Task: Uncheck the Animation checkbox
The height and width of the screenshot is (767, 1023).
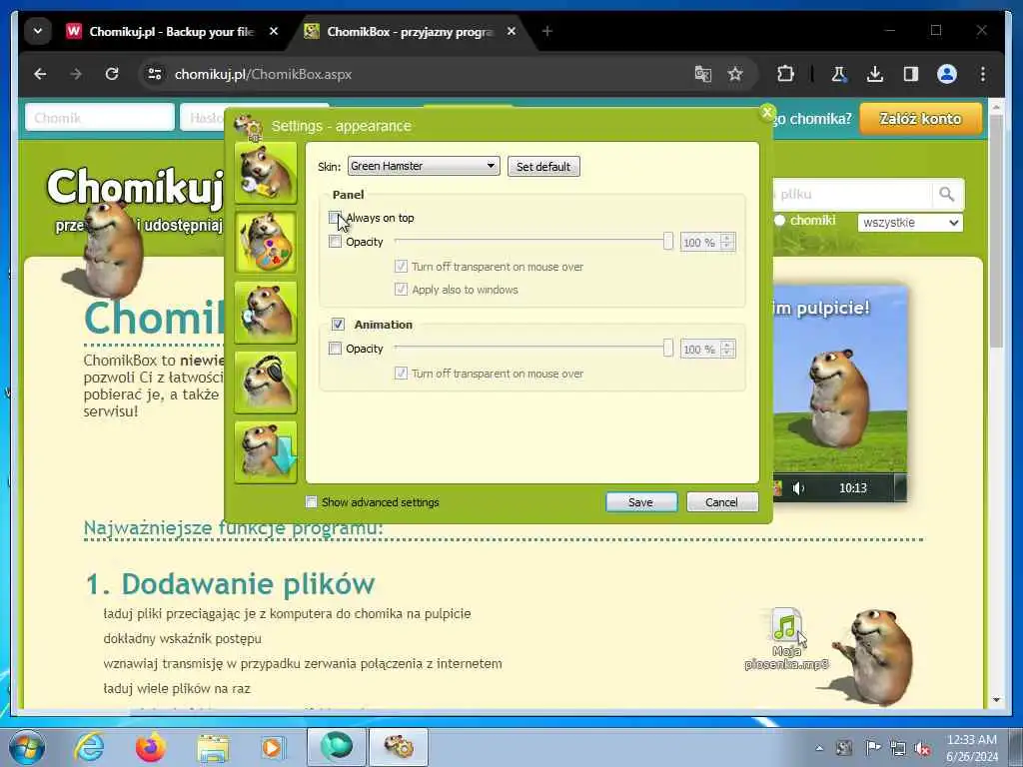Action: [338, 325]
